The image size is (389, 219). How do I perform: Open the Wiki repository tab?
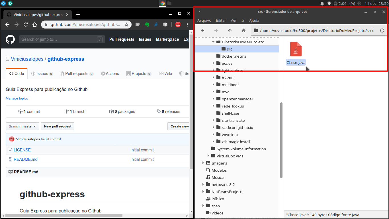pos(165,74)
